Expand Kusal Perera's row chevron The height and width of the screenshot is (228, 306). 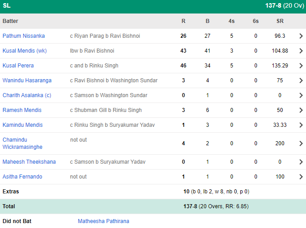(x=301, y=66)
